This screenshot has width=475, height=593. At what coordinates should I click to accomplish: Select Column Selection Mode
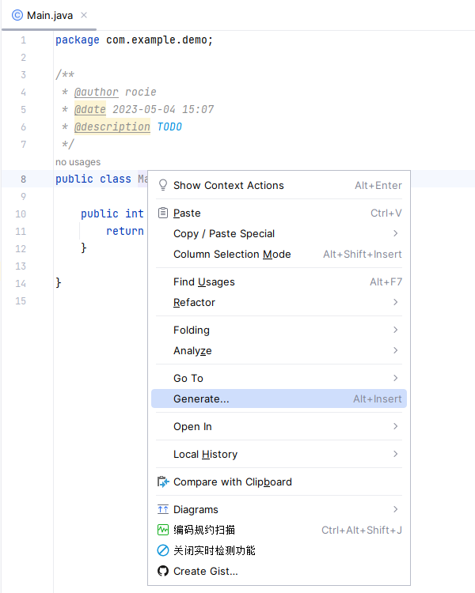click(232, 254)
